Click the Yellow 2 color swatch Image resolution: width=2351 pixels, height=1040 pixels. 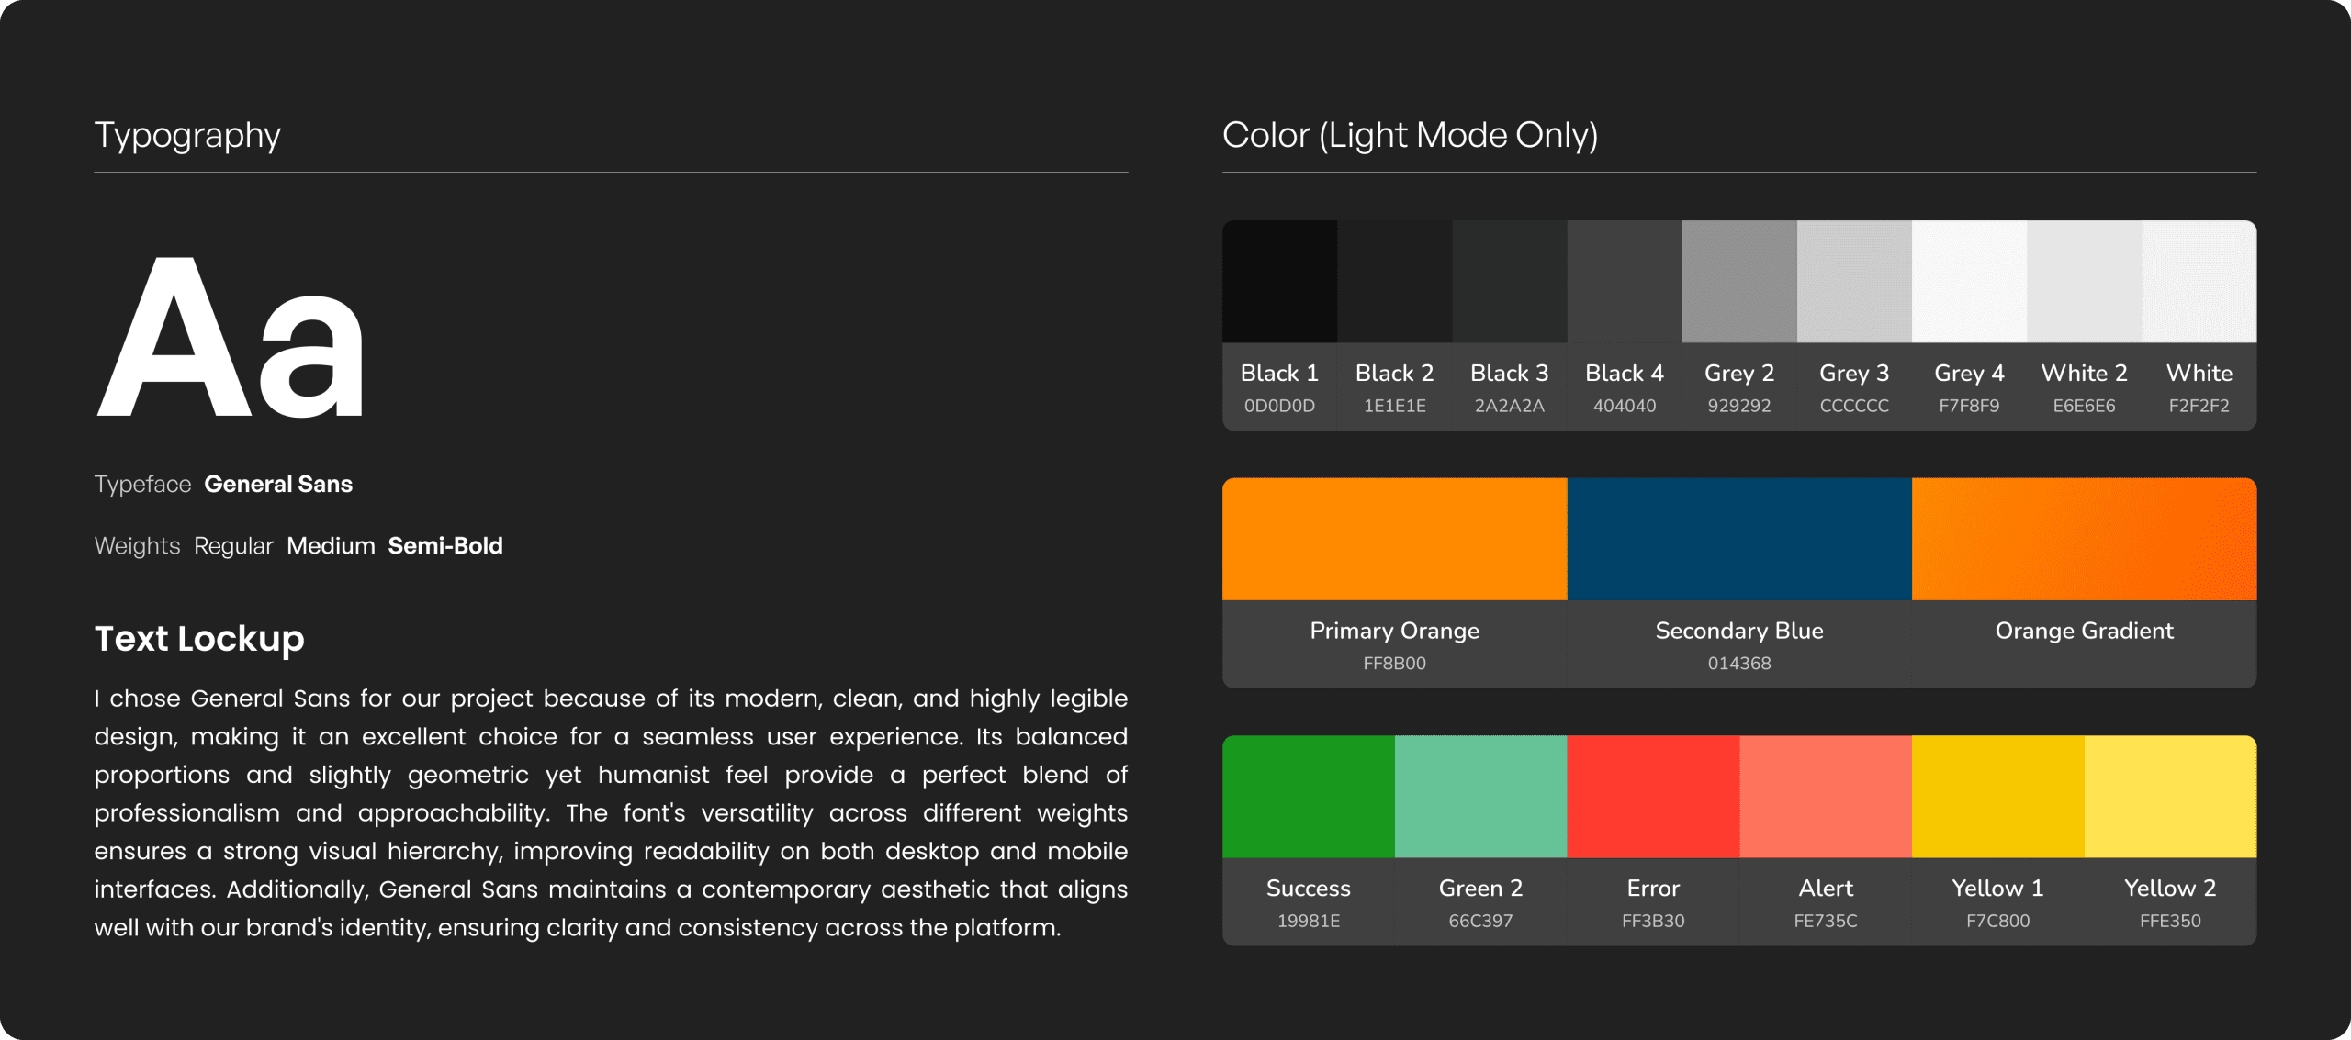(x=2170, y=797)
